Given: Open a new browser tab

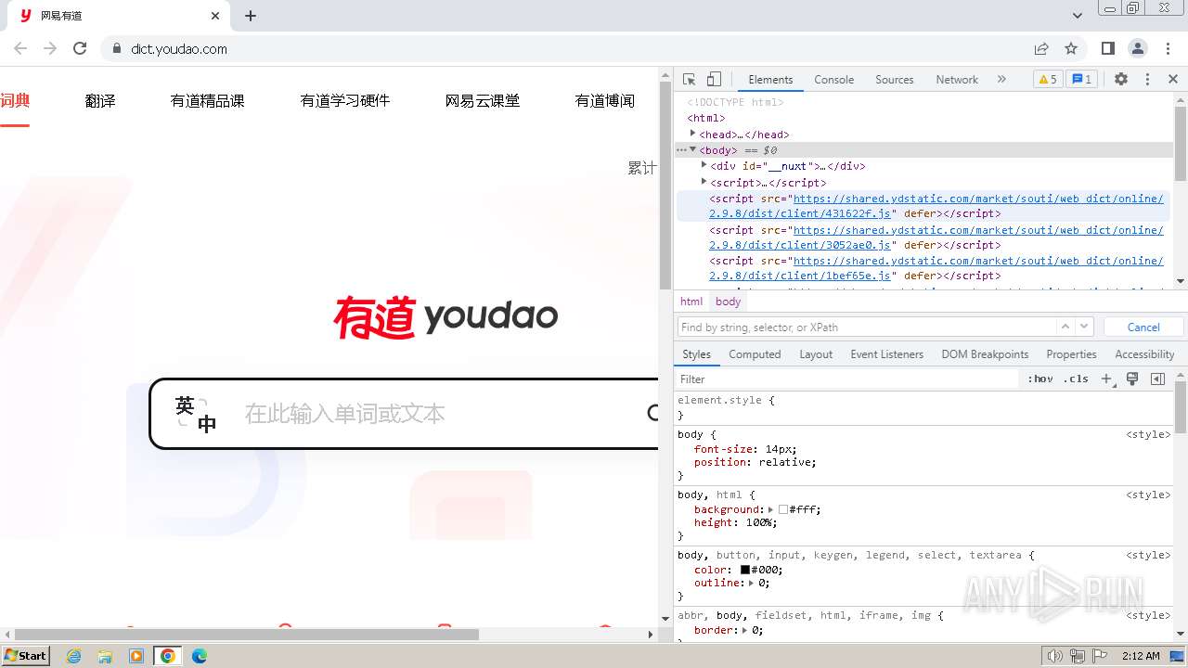Looking at the screenshot, I should [251, 16].
